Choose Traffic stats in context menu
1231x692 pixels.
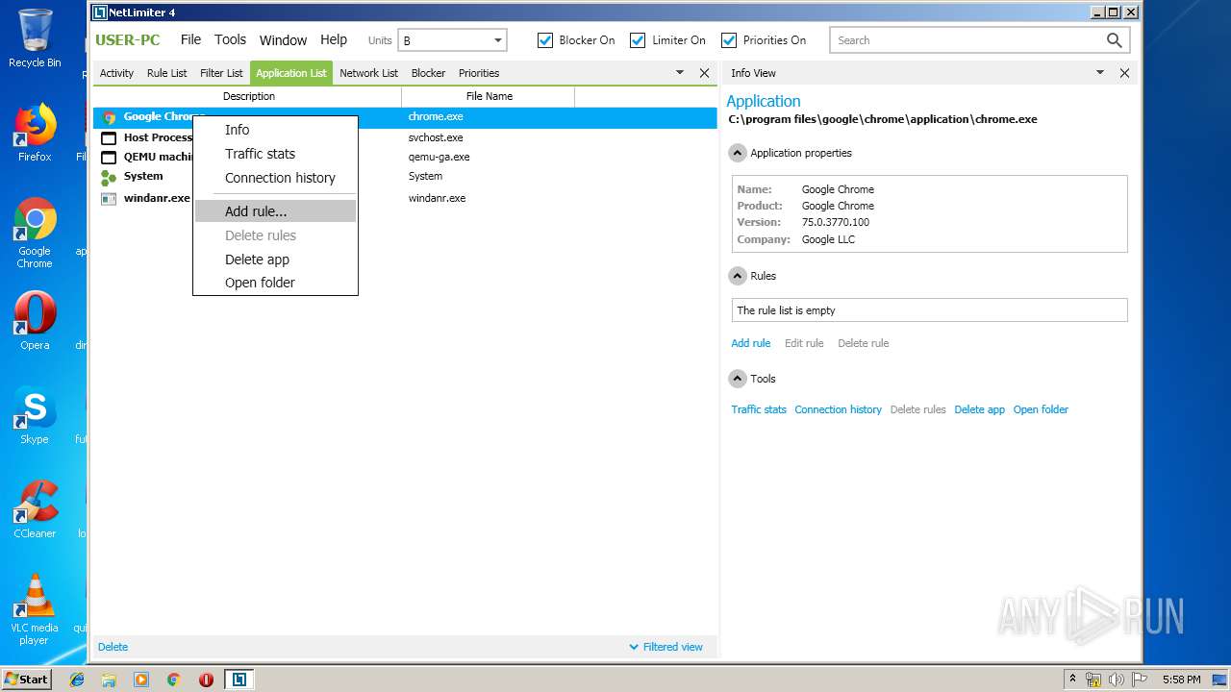[275, 154]
